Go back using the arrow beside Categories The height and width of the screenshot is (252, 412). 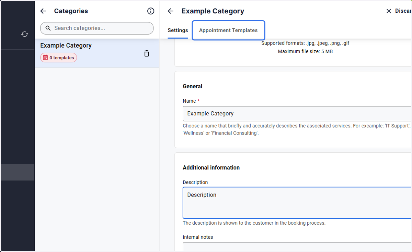pos(43,11)
